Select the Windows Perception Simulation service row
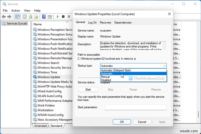 (53, 34)
